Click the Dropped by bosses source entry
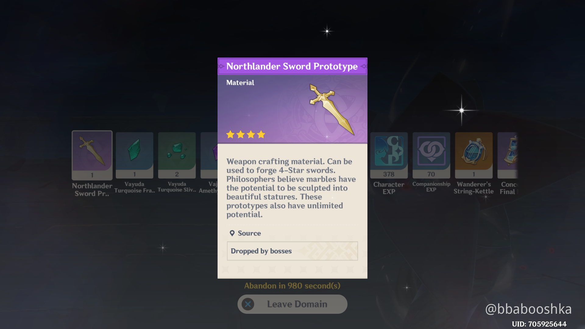This screenshot has width=585, height=329. coord(292,251)
